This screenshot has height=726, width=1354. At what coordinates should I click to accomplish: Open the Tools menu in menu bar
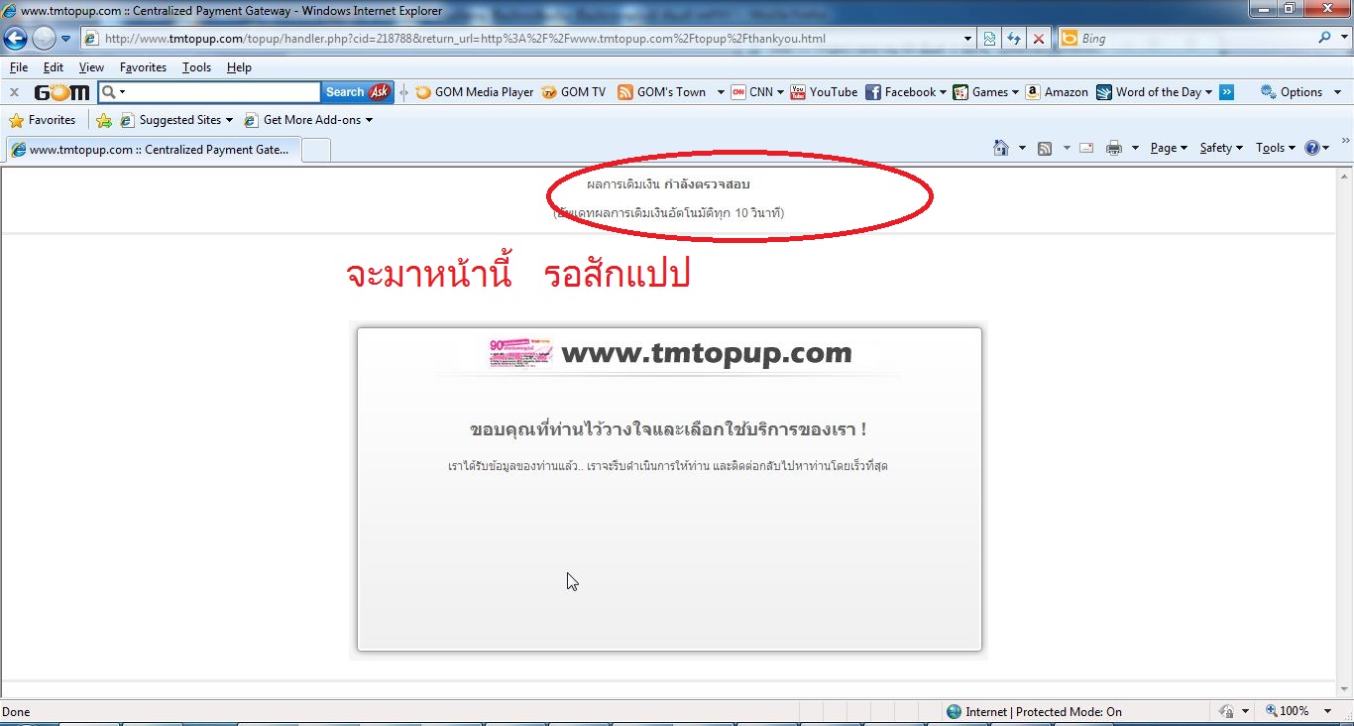[196, 67]
